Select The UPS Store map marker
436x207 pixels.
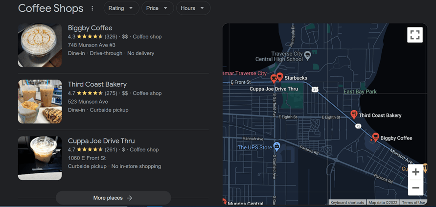[276, 145]
